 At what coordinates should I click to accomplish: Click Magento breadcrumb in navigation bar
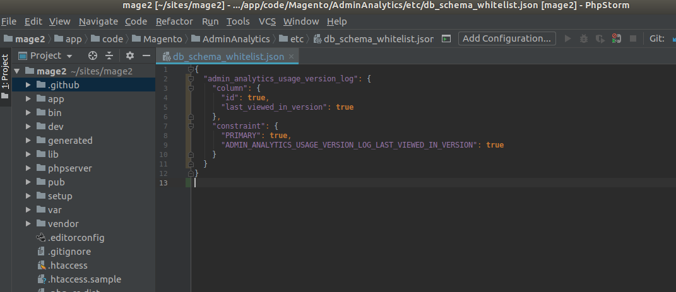[157, 38]
